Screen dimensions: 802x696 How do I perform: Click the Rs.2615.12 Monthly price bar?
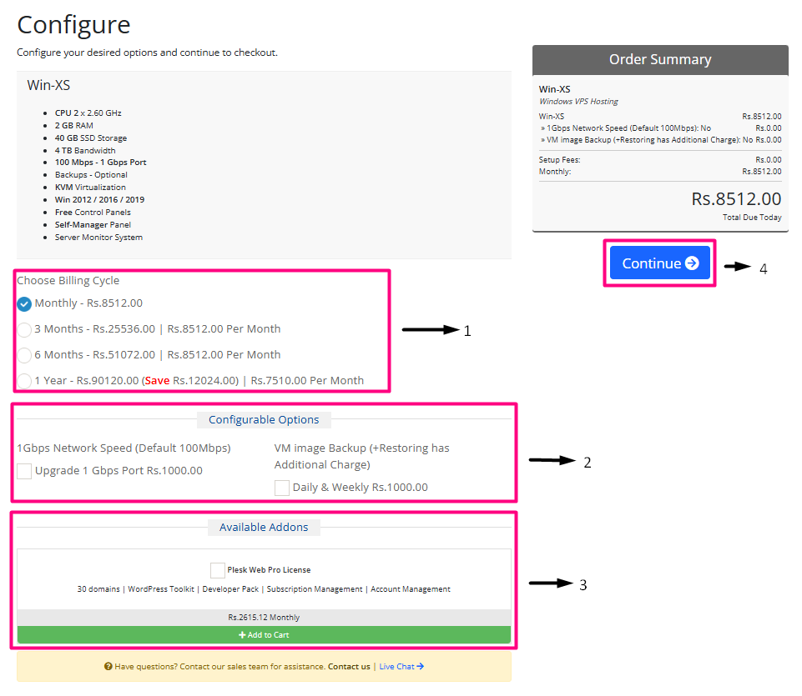click(x=264, y=618)
